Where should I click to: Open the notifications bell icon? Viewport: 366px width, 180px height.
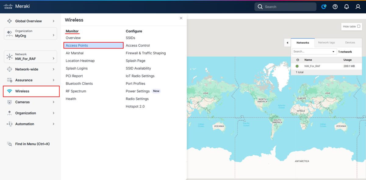(346, 7)
